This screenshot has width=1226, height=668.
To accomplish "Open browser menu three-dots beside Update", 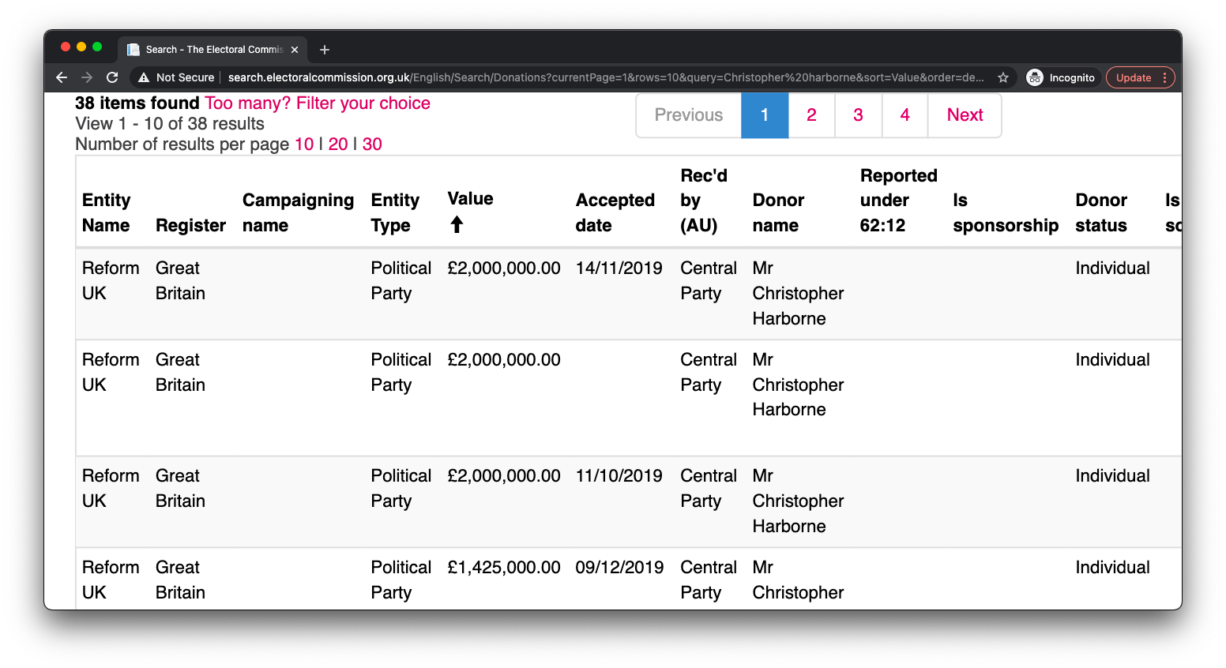I will point(1164,77).
